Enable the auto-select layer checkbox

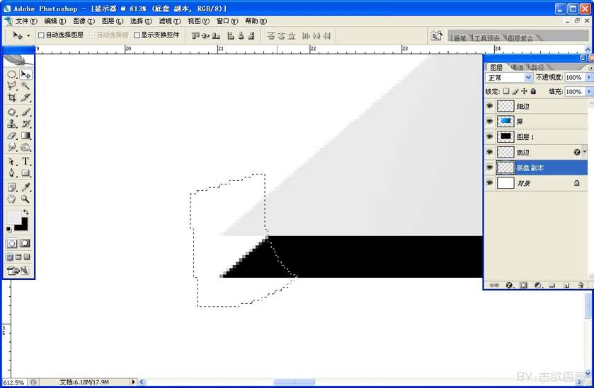tap(41, 35)
